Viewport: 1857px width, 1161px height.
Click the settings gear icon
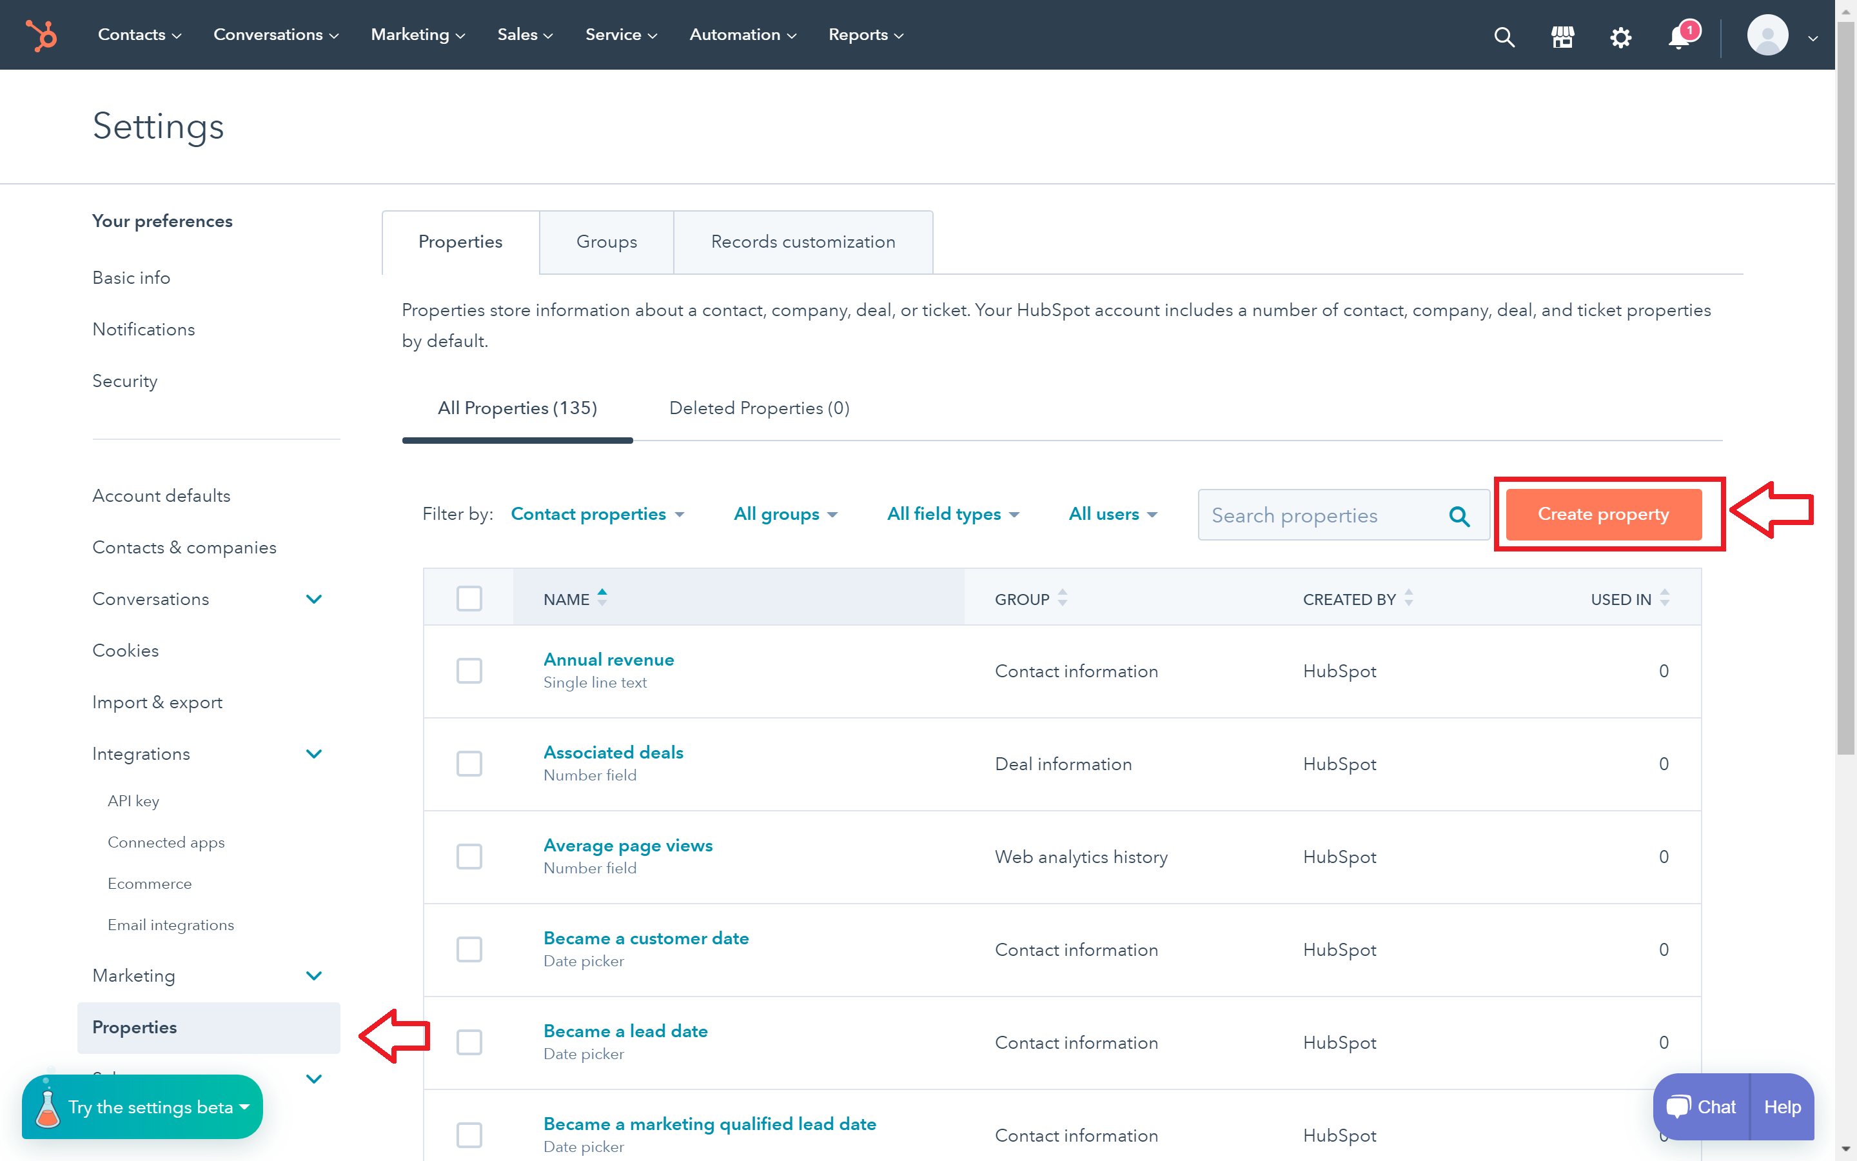pyautogui.click(x=1620, y=36)
